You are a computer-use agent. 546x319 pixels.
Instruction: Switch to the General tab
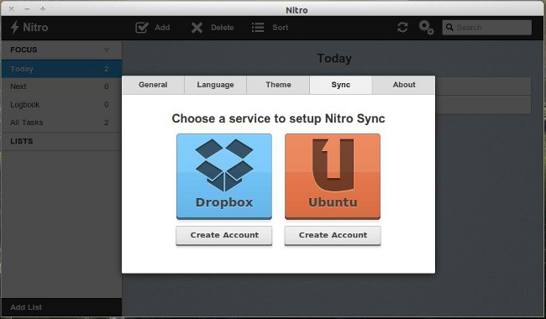[153, 85]
